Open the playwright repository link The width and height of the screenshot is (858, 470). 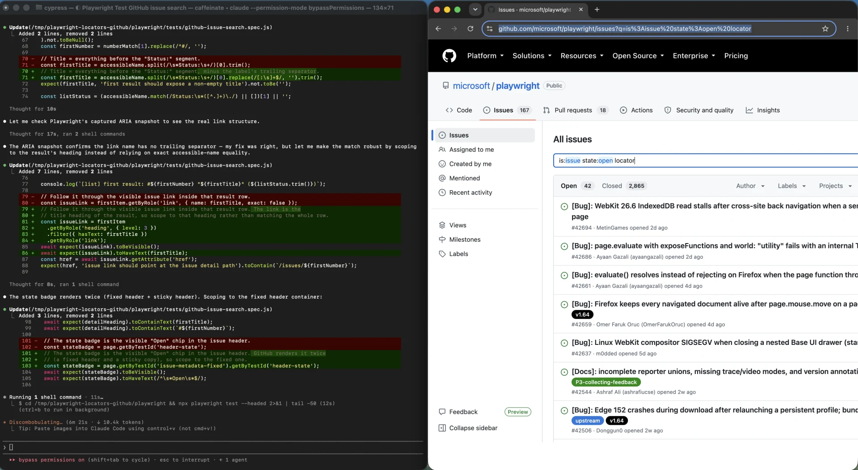(517, 86)
